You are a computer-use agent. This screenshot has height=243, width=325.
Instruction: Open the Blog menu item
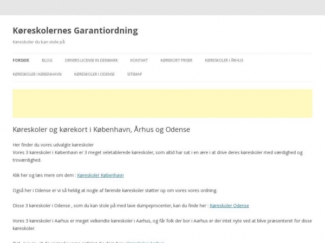click(47, 60)
